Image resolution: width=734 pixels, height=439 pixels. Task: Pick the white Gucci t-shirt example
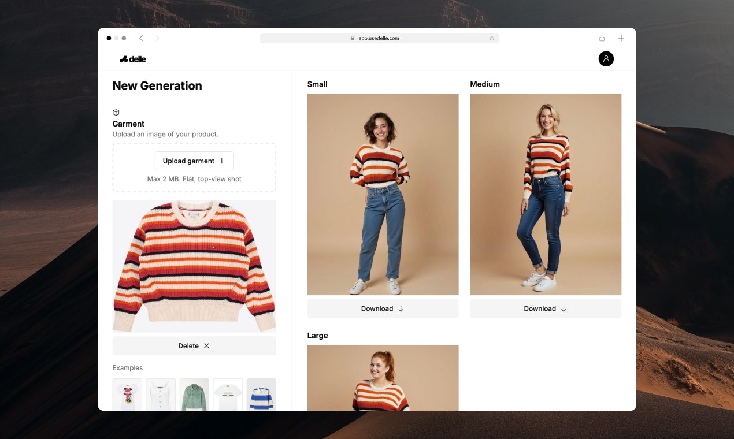click(x=228, y=395)
